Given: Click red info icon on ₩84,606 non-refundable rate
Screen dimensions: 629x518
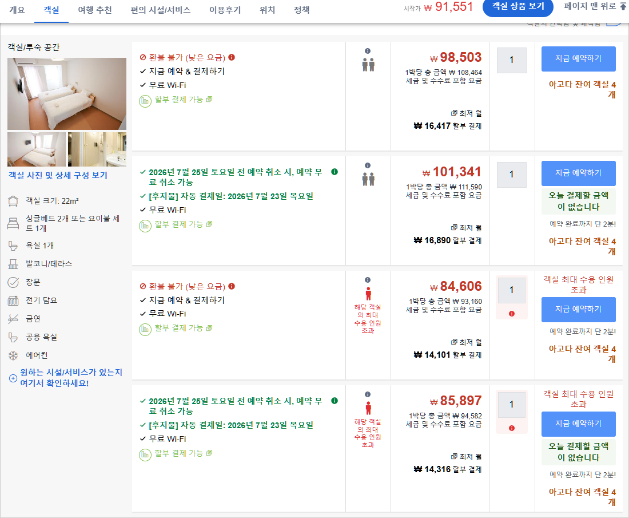Looking at the screenshot, I should 232,286.
